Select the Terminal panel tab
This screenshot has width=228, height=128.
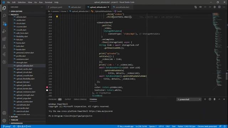[x=93, y=100]
